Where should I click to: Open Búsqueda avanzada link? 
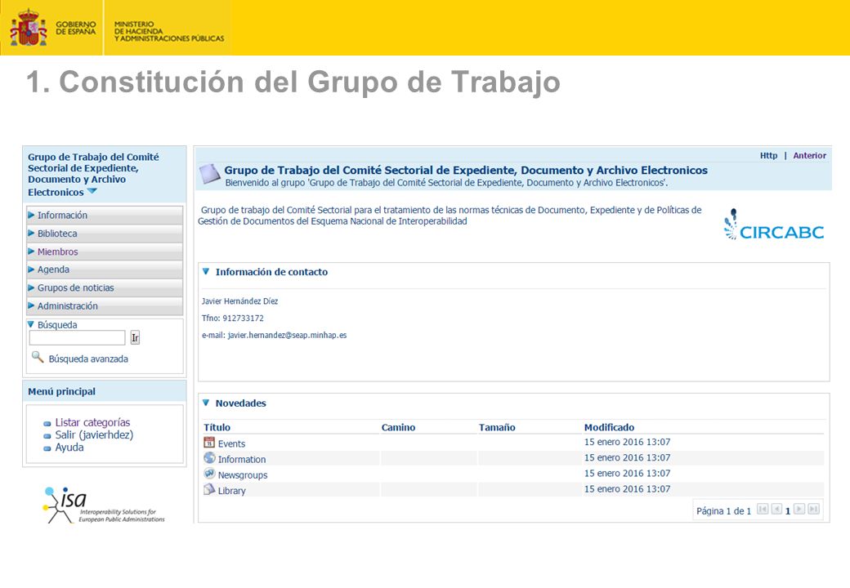(88, 359)
